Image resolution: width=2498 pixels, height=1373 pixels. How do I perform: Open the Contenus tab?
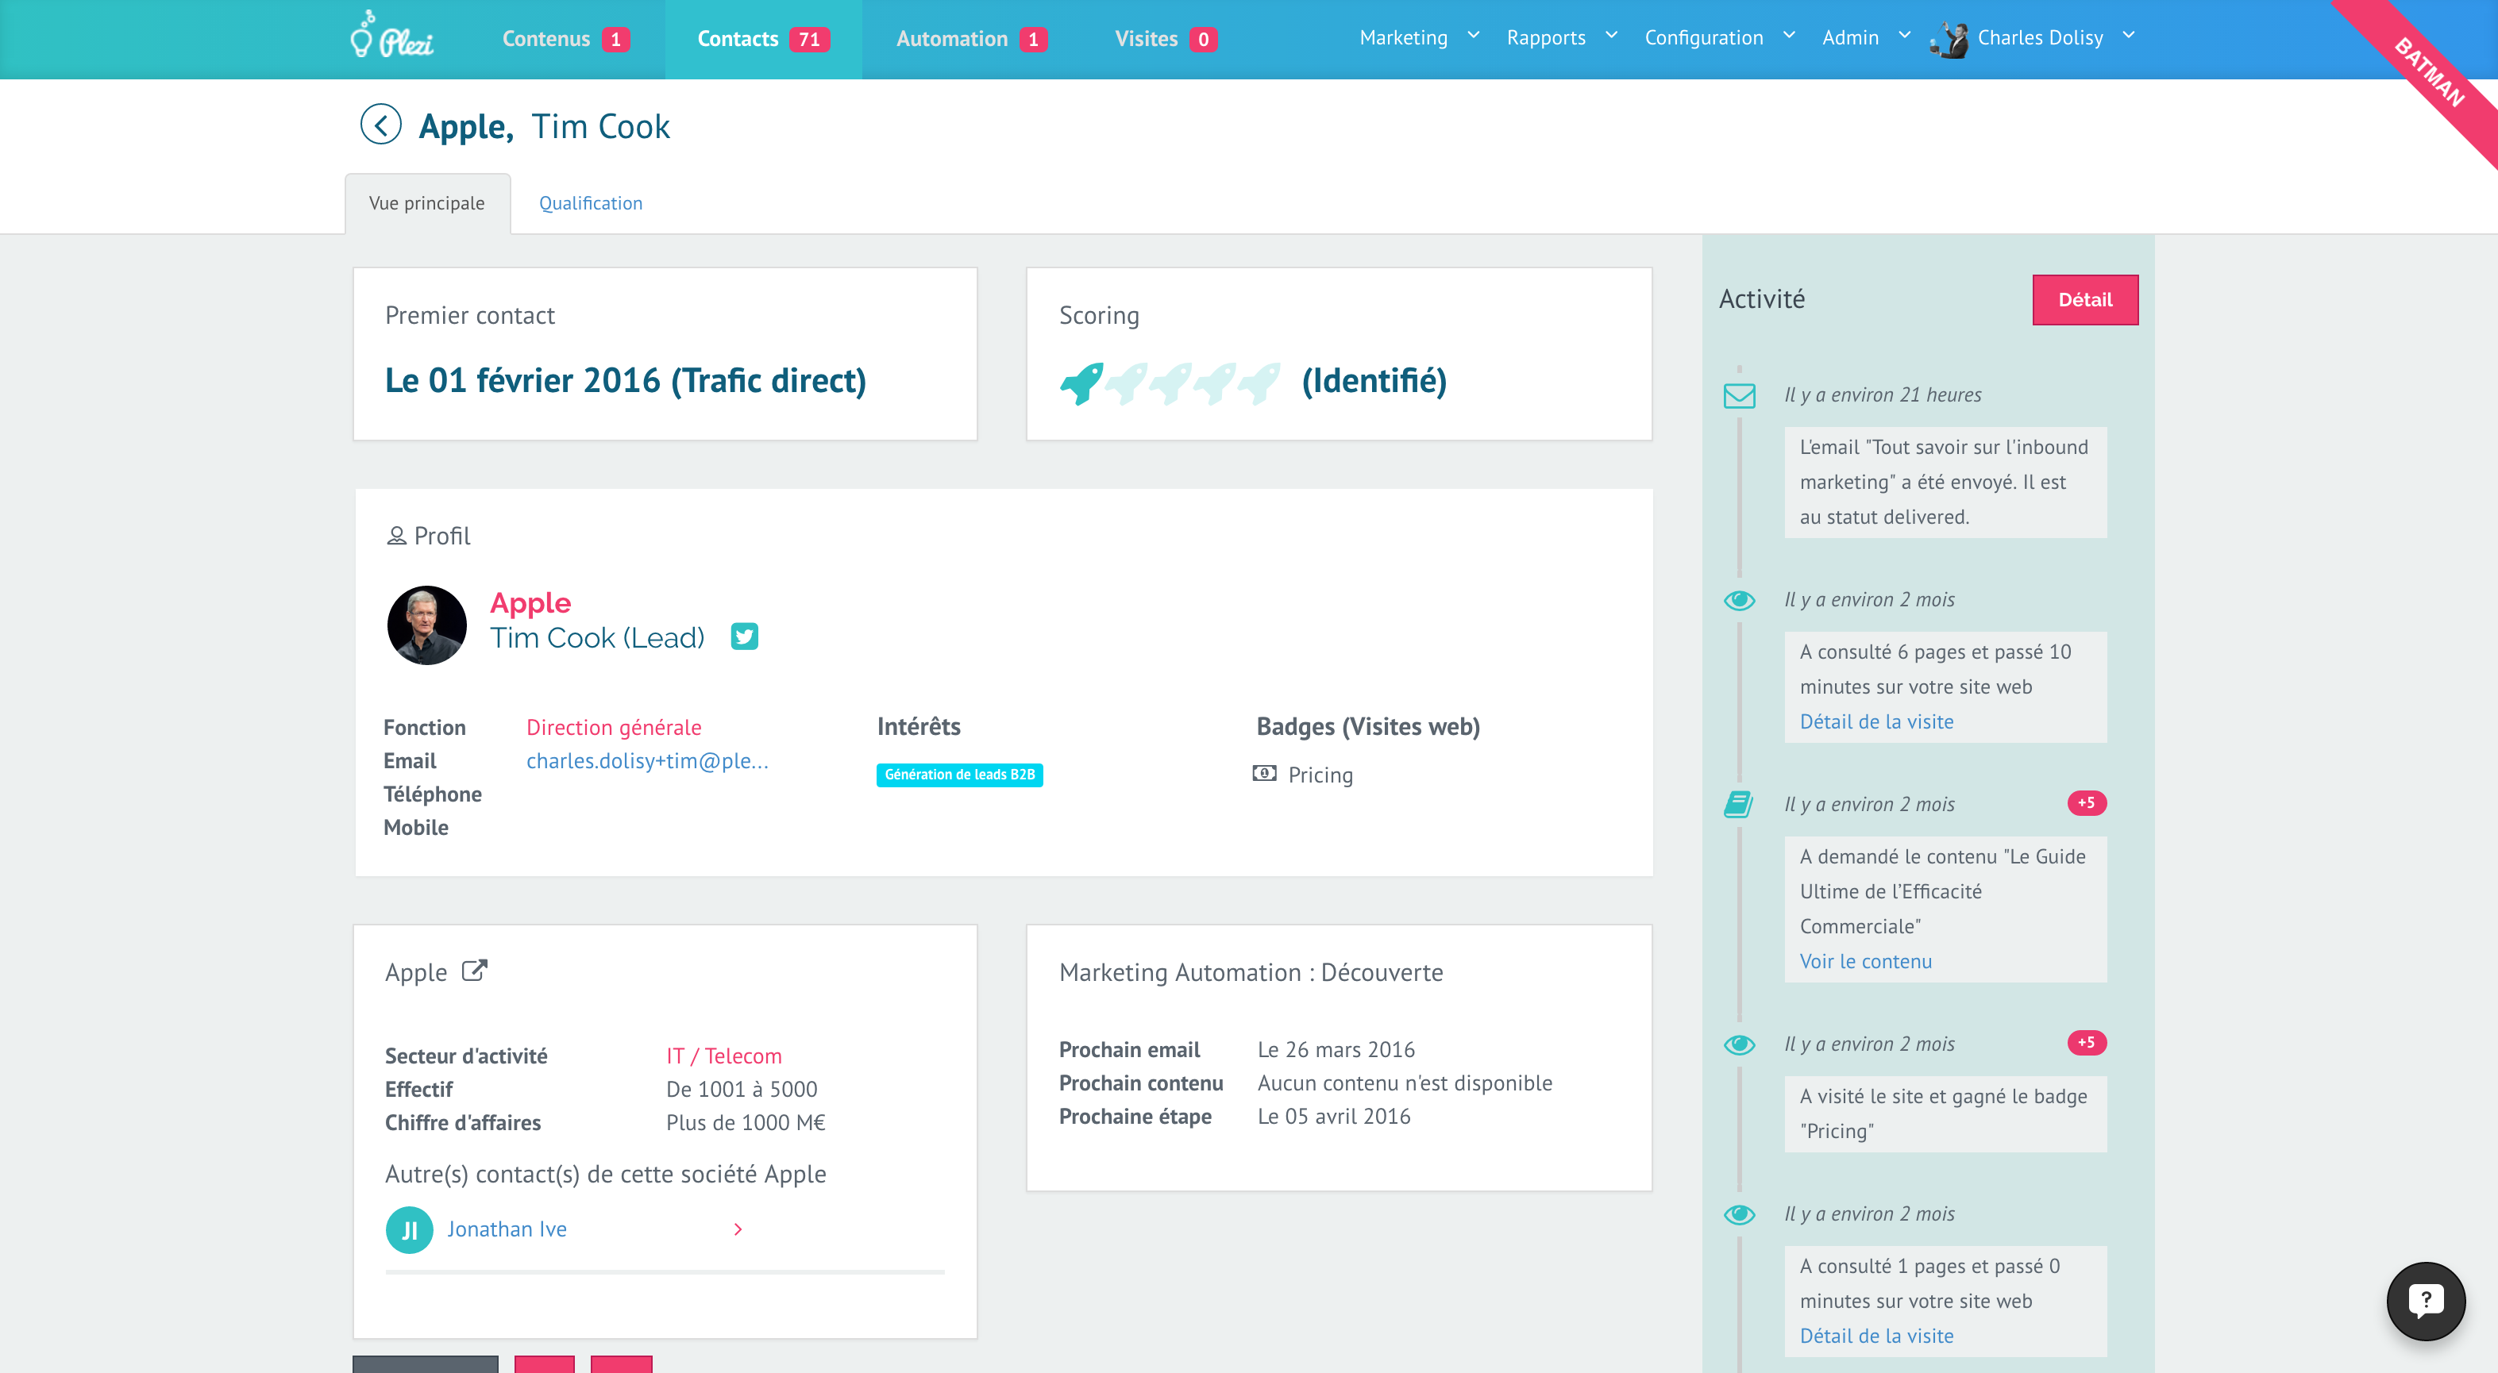click(565, 39)
